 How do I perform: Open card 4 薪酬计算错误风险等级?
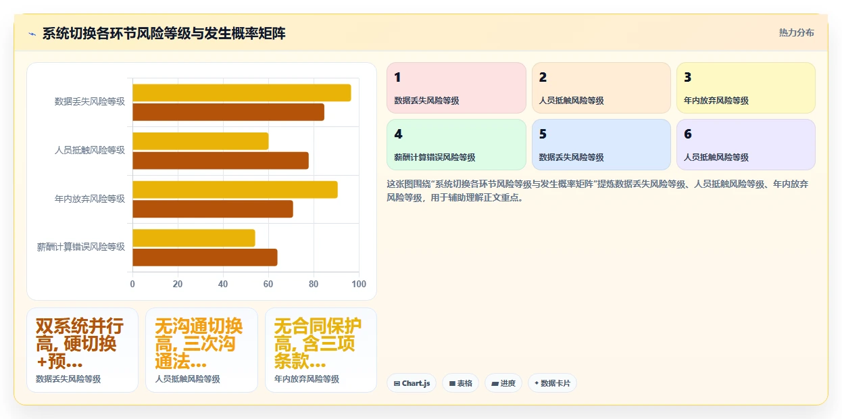[456, 145]
